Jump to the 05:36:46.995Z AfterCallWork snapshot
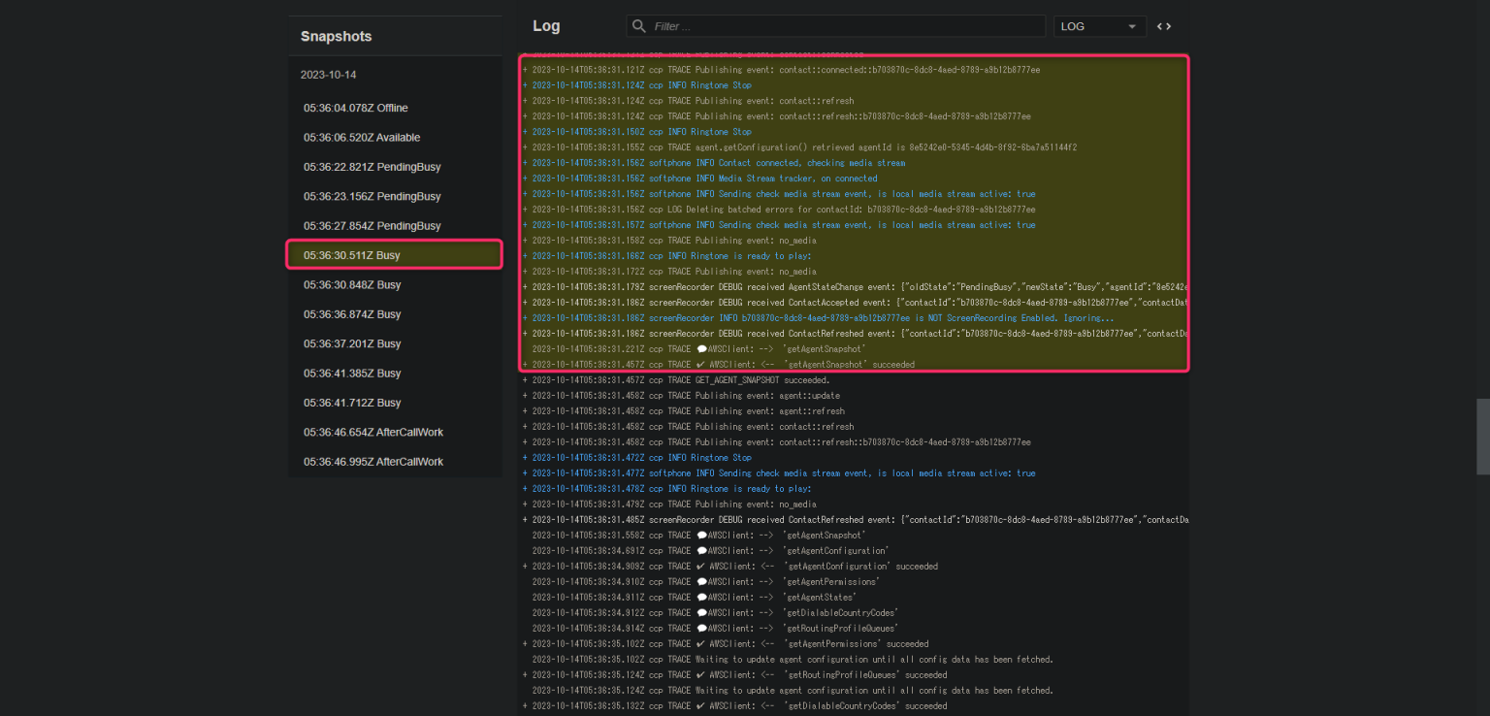The image size is (1490, 716). point(372,462)
